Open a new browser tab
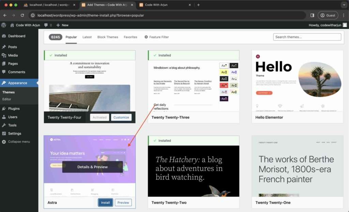This screenshot has height=212, width=349. [x=198, y=5]
